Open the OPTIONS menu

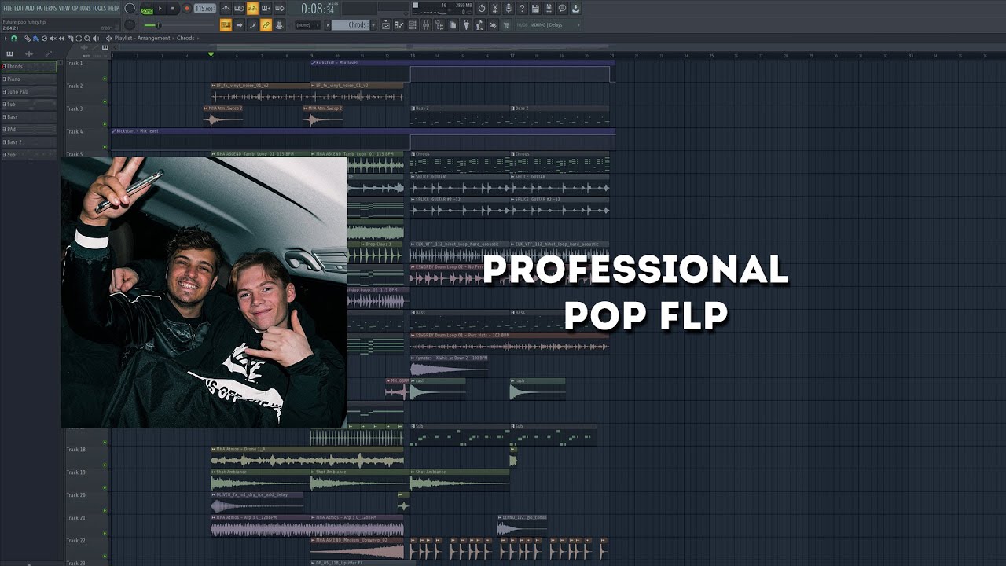pyautogui.click(x=82, y=8)
